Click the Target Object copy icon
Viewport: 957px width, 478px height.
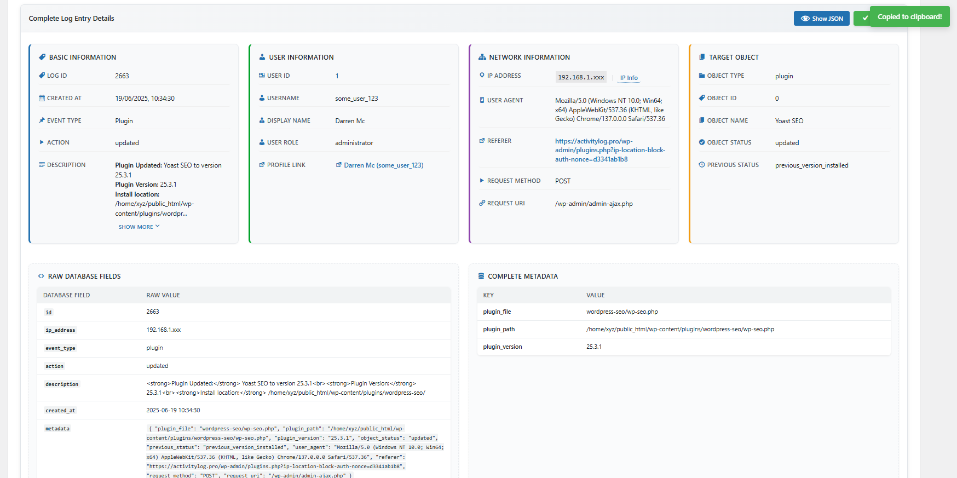coord(702,57)
